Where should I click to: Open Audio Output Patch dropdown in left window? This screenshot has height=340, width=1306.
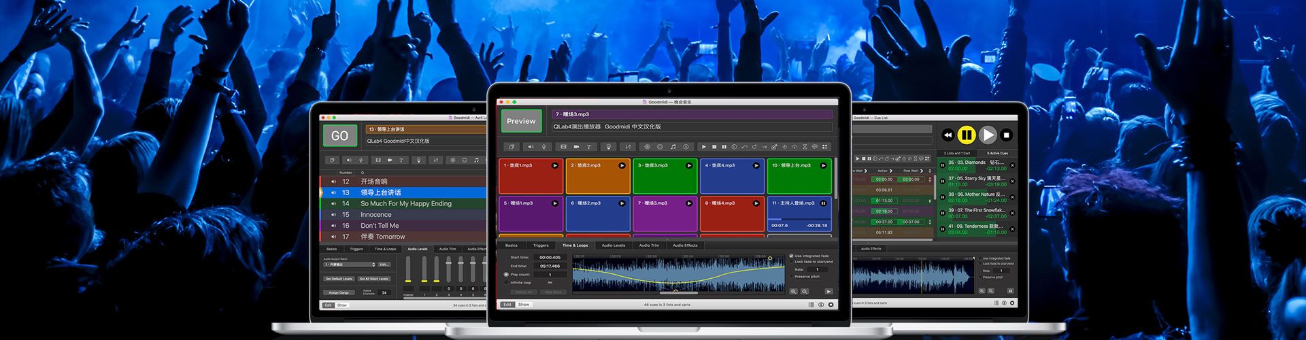350,265
